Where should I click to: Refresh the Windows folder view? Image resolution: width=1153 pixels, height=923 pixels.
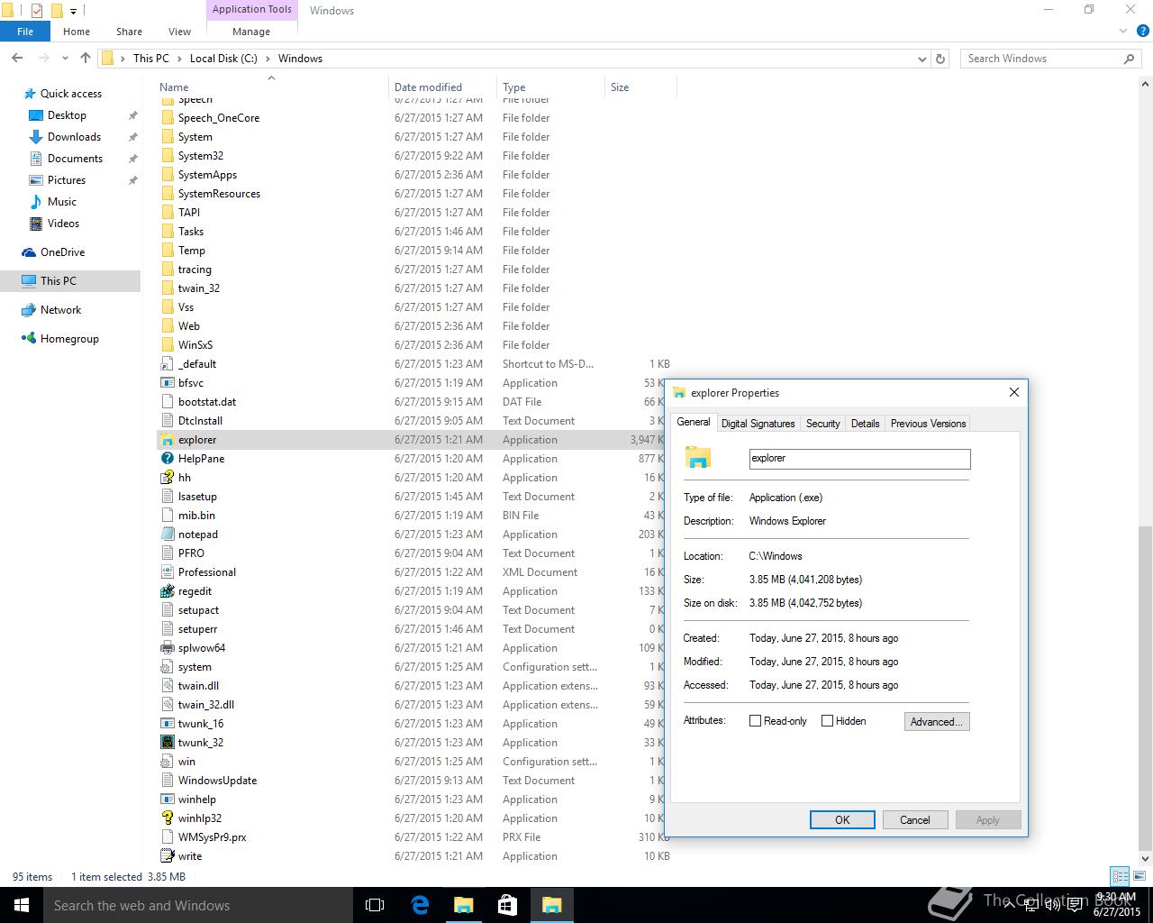940,59
